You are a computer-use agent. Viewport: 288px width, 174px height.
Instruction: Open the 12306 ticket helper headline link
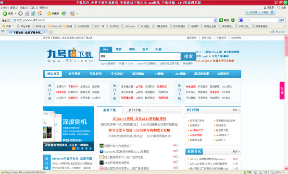[139, 130]
